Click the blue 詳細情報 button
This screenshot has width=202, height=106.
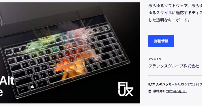(161, 41)
